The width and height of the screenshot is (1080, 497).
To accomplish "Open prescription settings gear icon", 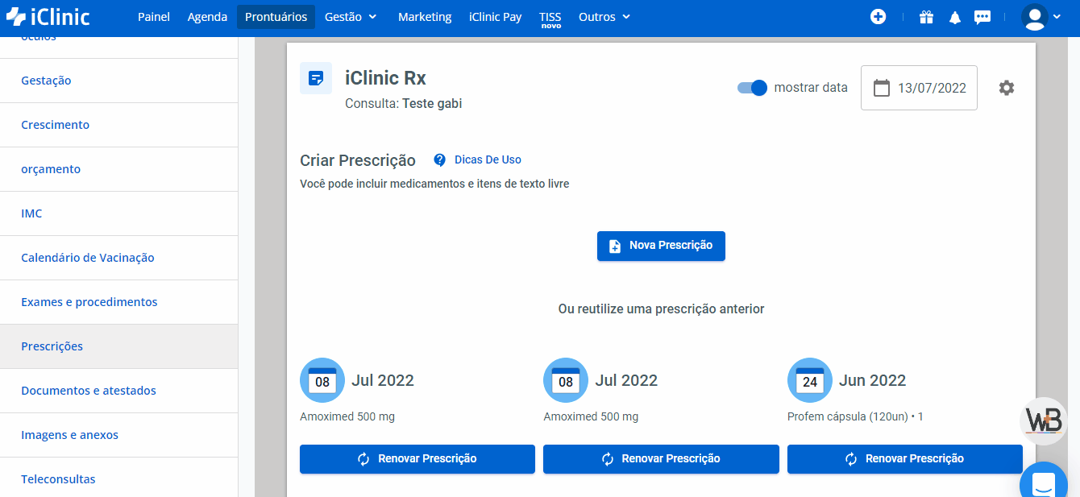I will [x=1007, y=88].
